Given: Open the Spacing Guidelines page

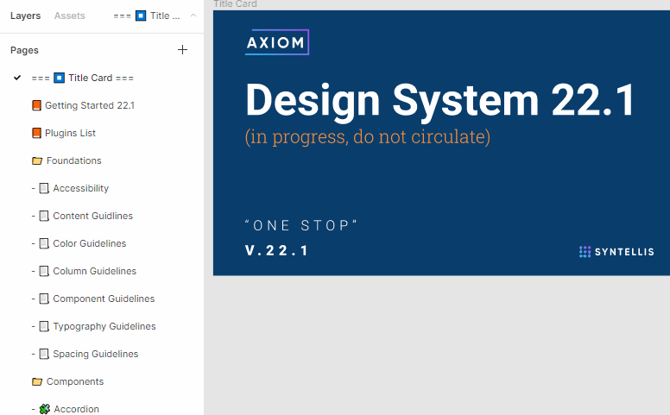Looking at the screenshot, I should 95,354.
